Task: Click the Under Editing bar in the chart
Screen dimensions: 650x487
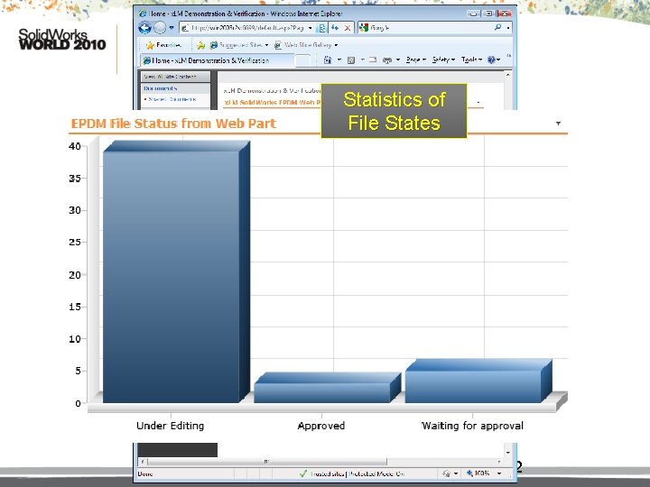Action: click(x=176, y=271)
